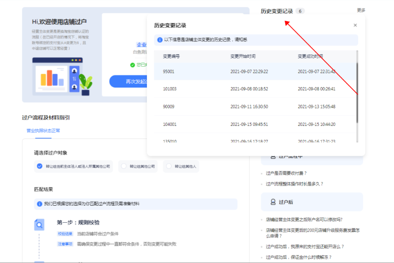Click start time 2021-09-11 16:30:50

click(x=249, y=106)
